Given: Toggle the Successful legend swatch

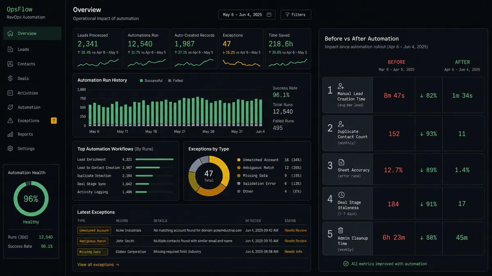Looking at the screenshot, I should (141, 81).
